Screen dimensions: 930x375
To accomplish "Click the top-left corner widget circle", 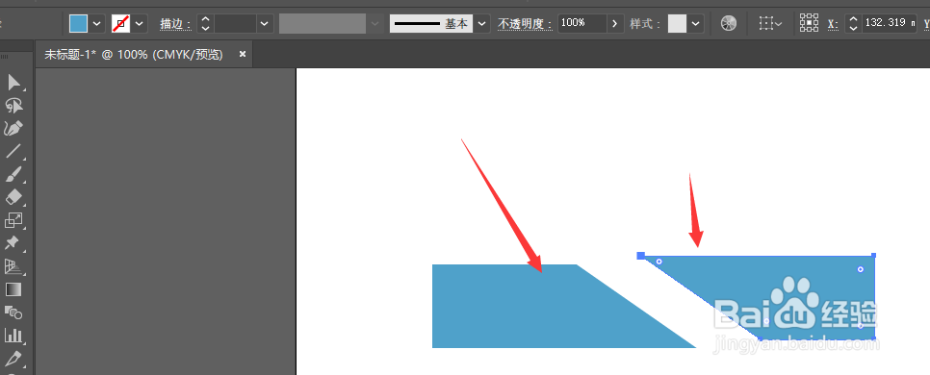I will (x=659, y=262).
